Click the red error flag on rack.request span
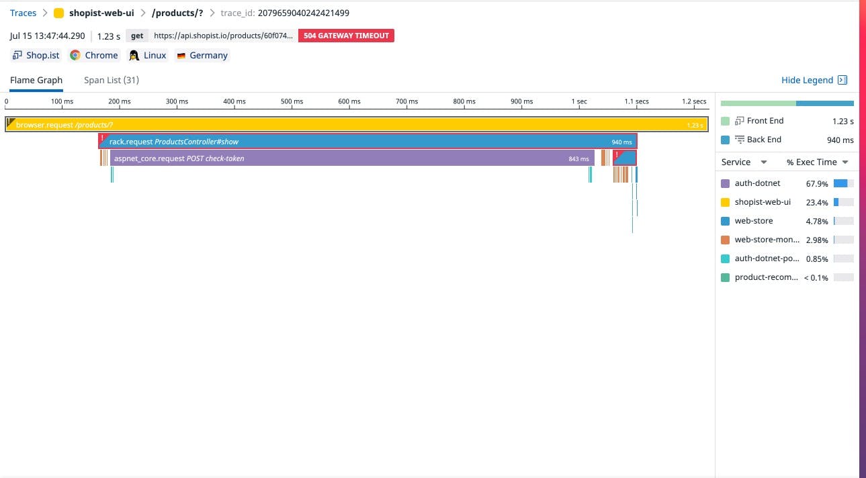Viewport: 866px width, 478px height. point(102,139)
